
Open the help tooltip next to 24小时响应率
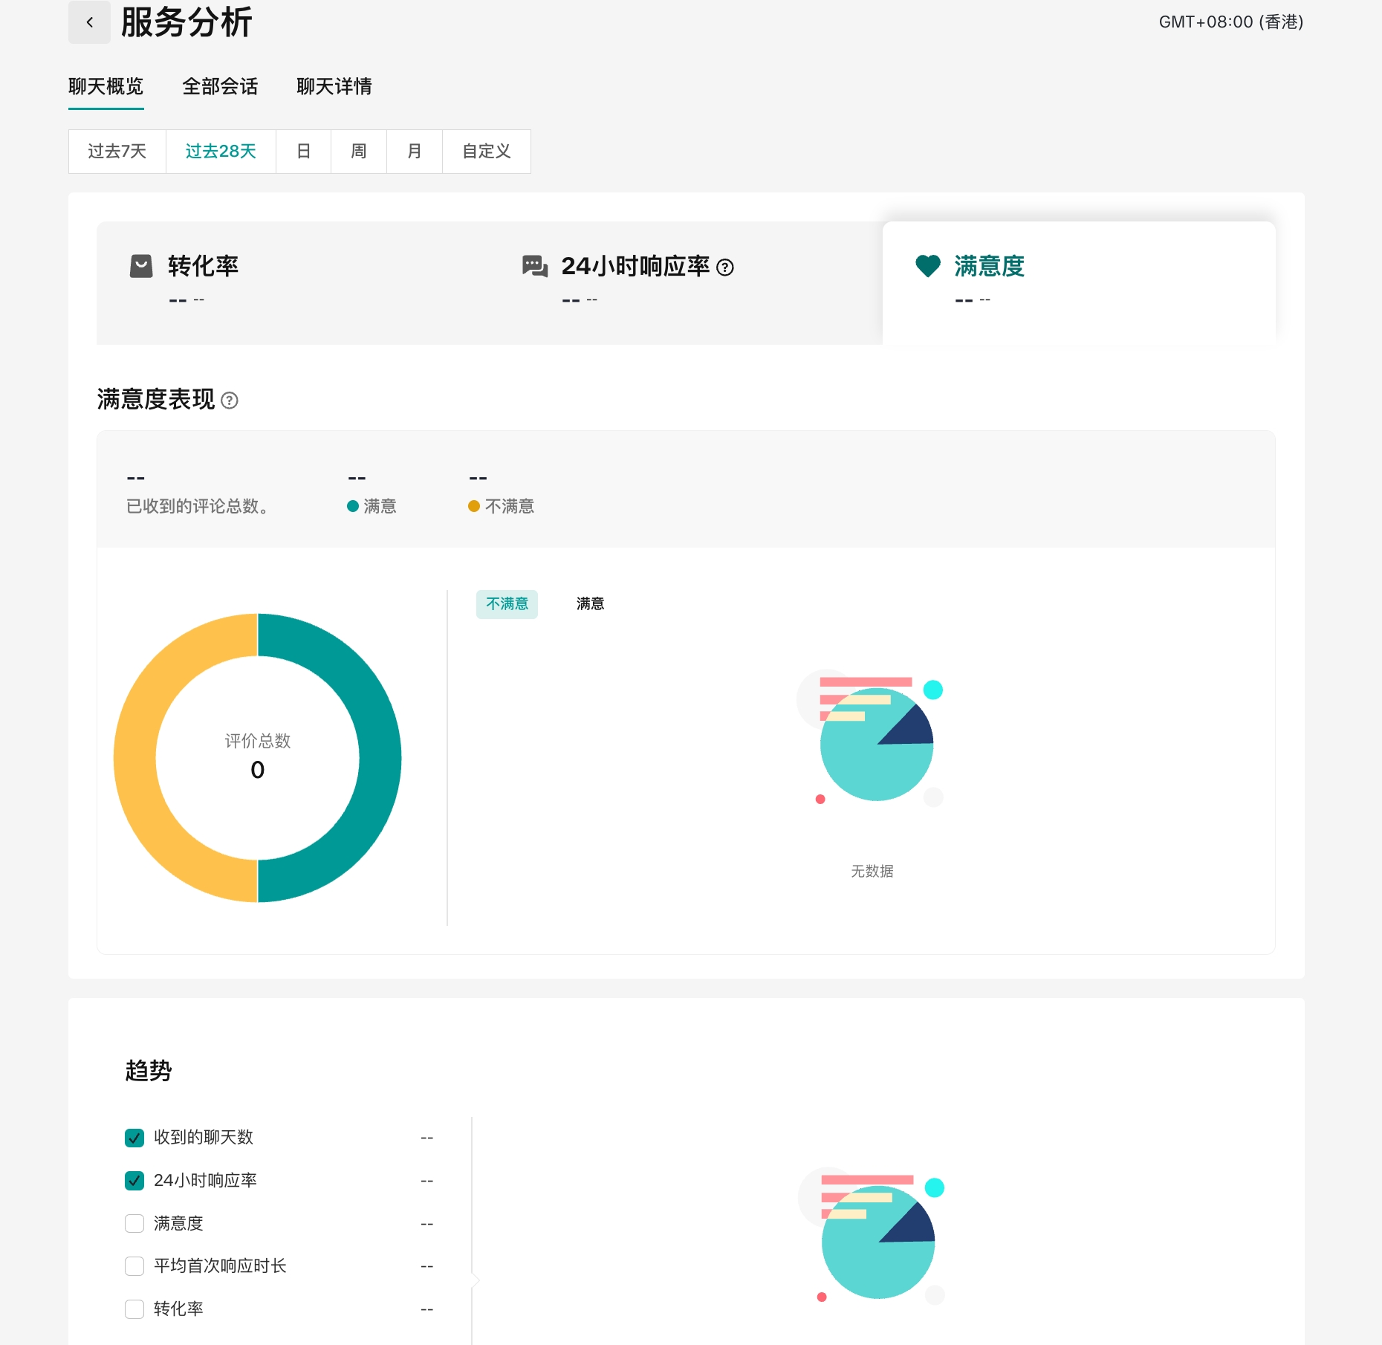click(x=725, y=268)
